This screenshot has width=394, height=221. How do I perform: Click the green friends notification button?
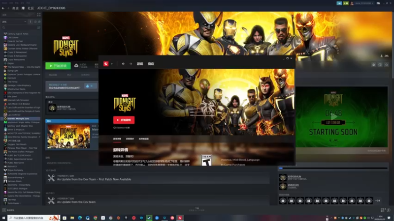point(346,3)
